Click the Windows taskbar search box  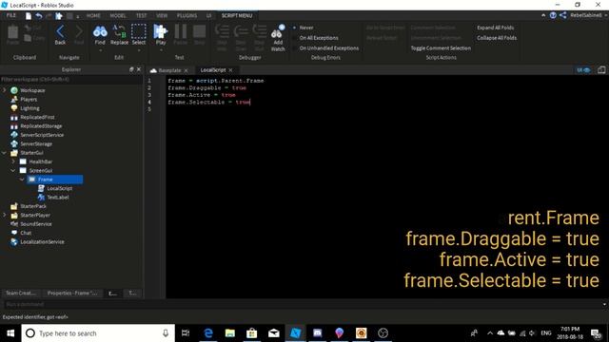click(98, 333)
